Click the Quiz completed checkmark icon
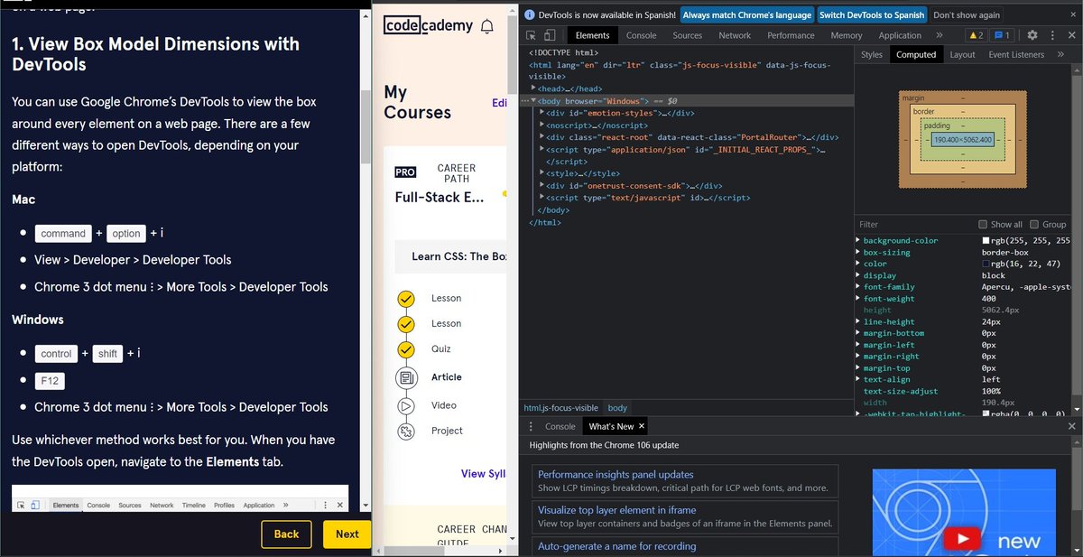1083x557 pixels. [x=406, y=348]
